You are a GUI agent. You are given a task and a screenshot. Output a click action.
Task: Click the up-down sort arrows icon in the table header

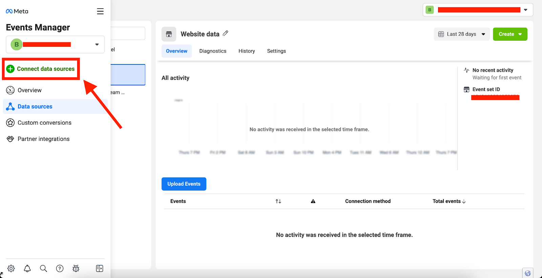(x=278, y=201)
